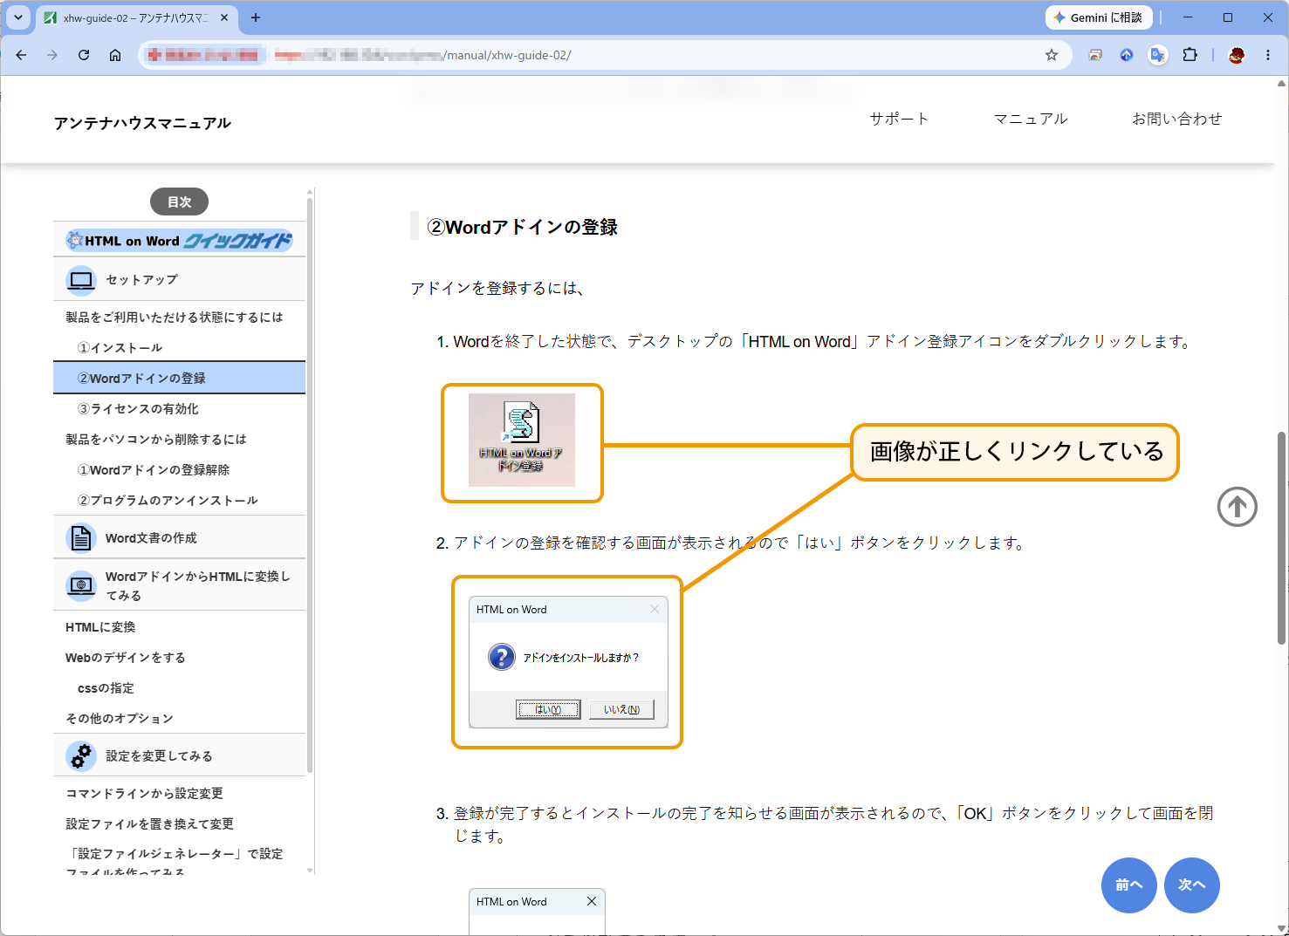The height and width of the screenshot is (936, 1289).
Task: Open a new browser tab
Action: (256, 17)
